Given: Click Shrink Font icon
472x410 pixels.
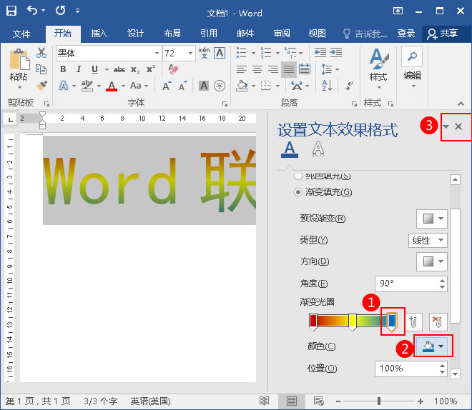Looking at the screenshot, I should pyautogui.click(x=182, y=86).
